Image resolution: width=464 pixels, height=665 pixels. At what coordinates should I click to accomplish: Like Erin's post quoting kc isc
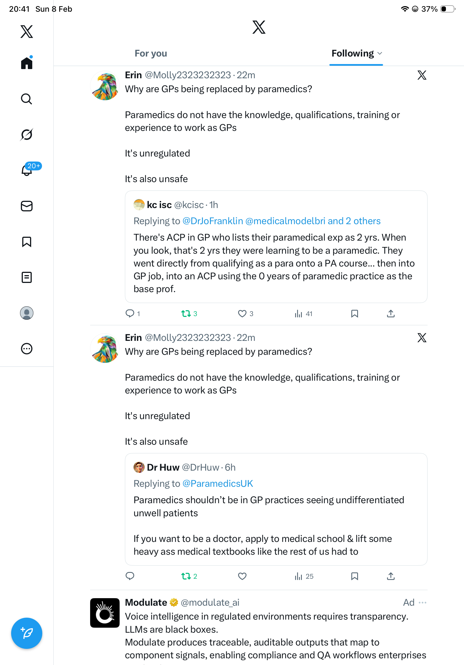[242, 314]
